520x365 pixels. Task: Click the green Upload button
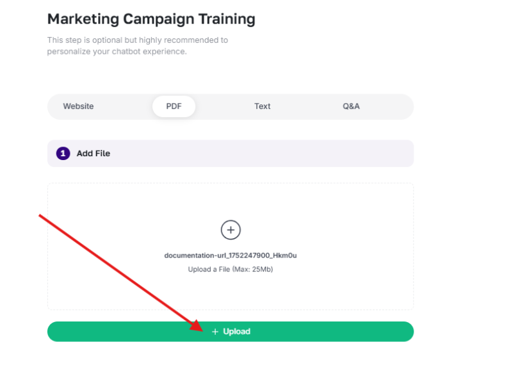pyautogui.click(x=231, y=332)
